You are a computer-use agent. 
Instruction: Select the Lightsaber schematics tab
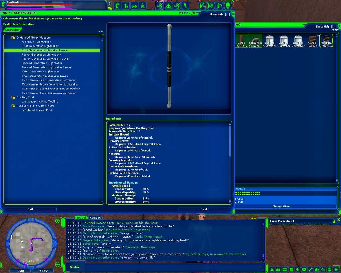point(12,30)
